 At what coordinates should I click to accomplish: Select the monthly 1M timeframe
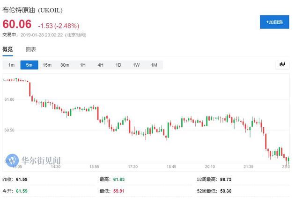pos(154,65)
